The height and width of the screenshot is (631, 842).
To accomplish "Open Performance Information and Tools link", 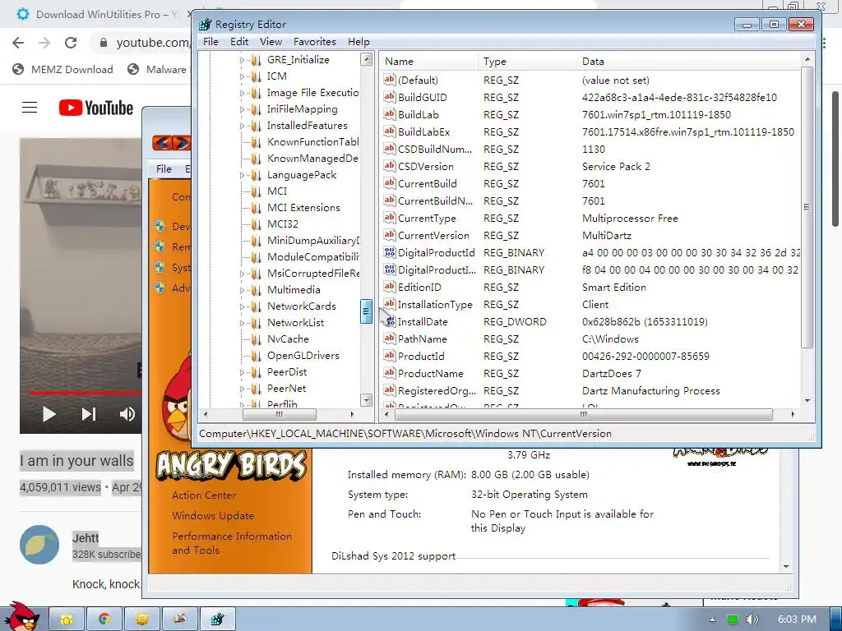I will (231, 543).
